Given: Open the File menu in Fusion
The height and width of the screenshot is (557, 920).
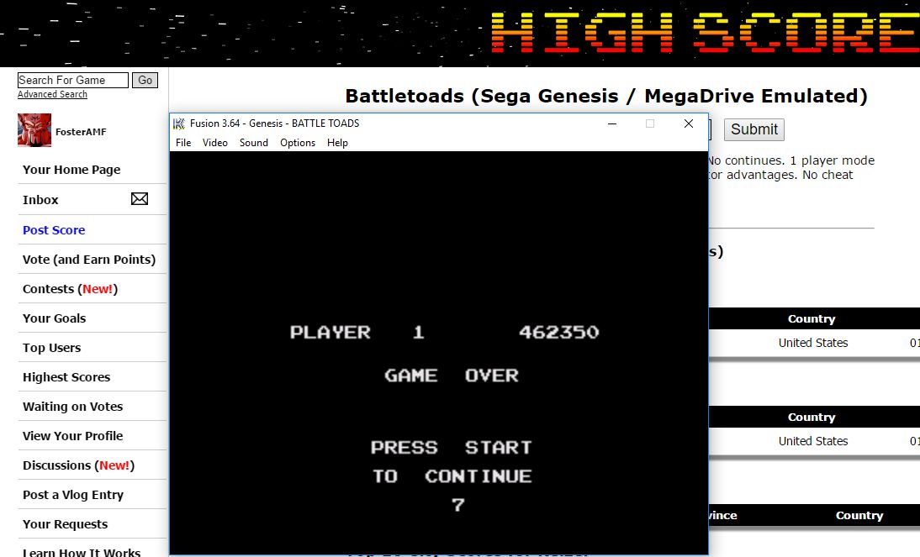Looking at the screenshot, I should (x=183, y=143).
